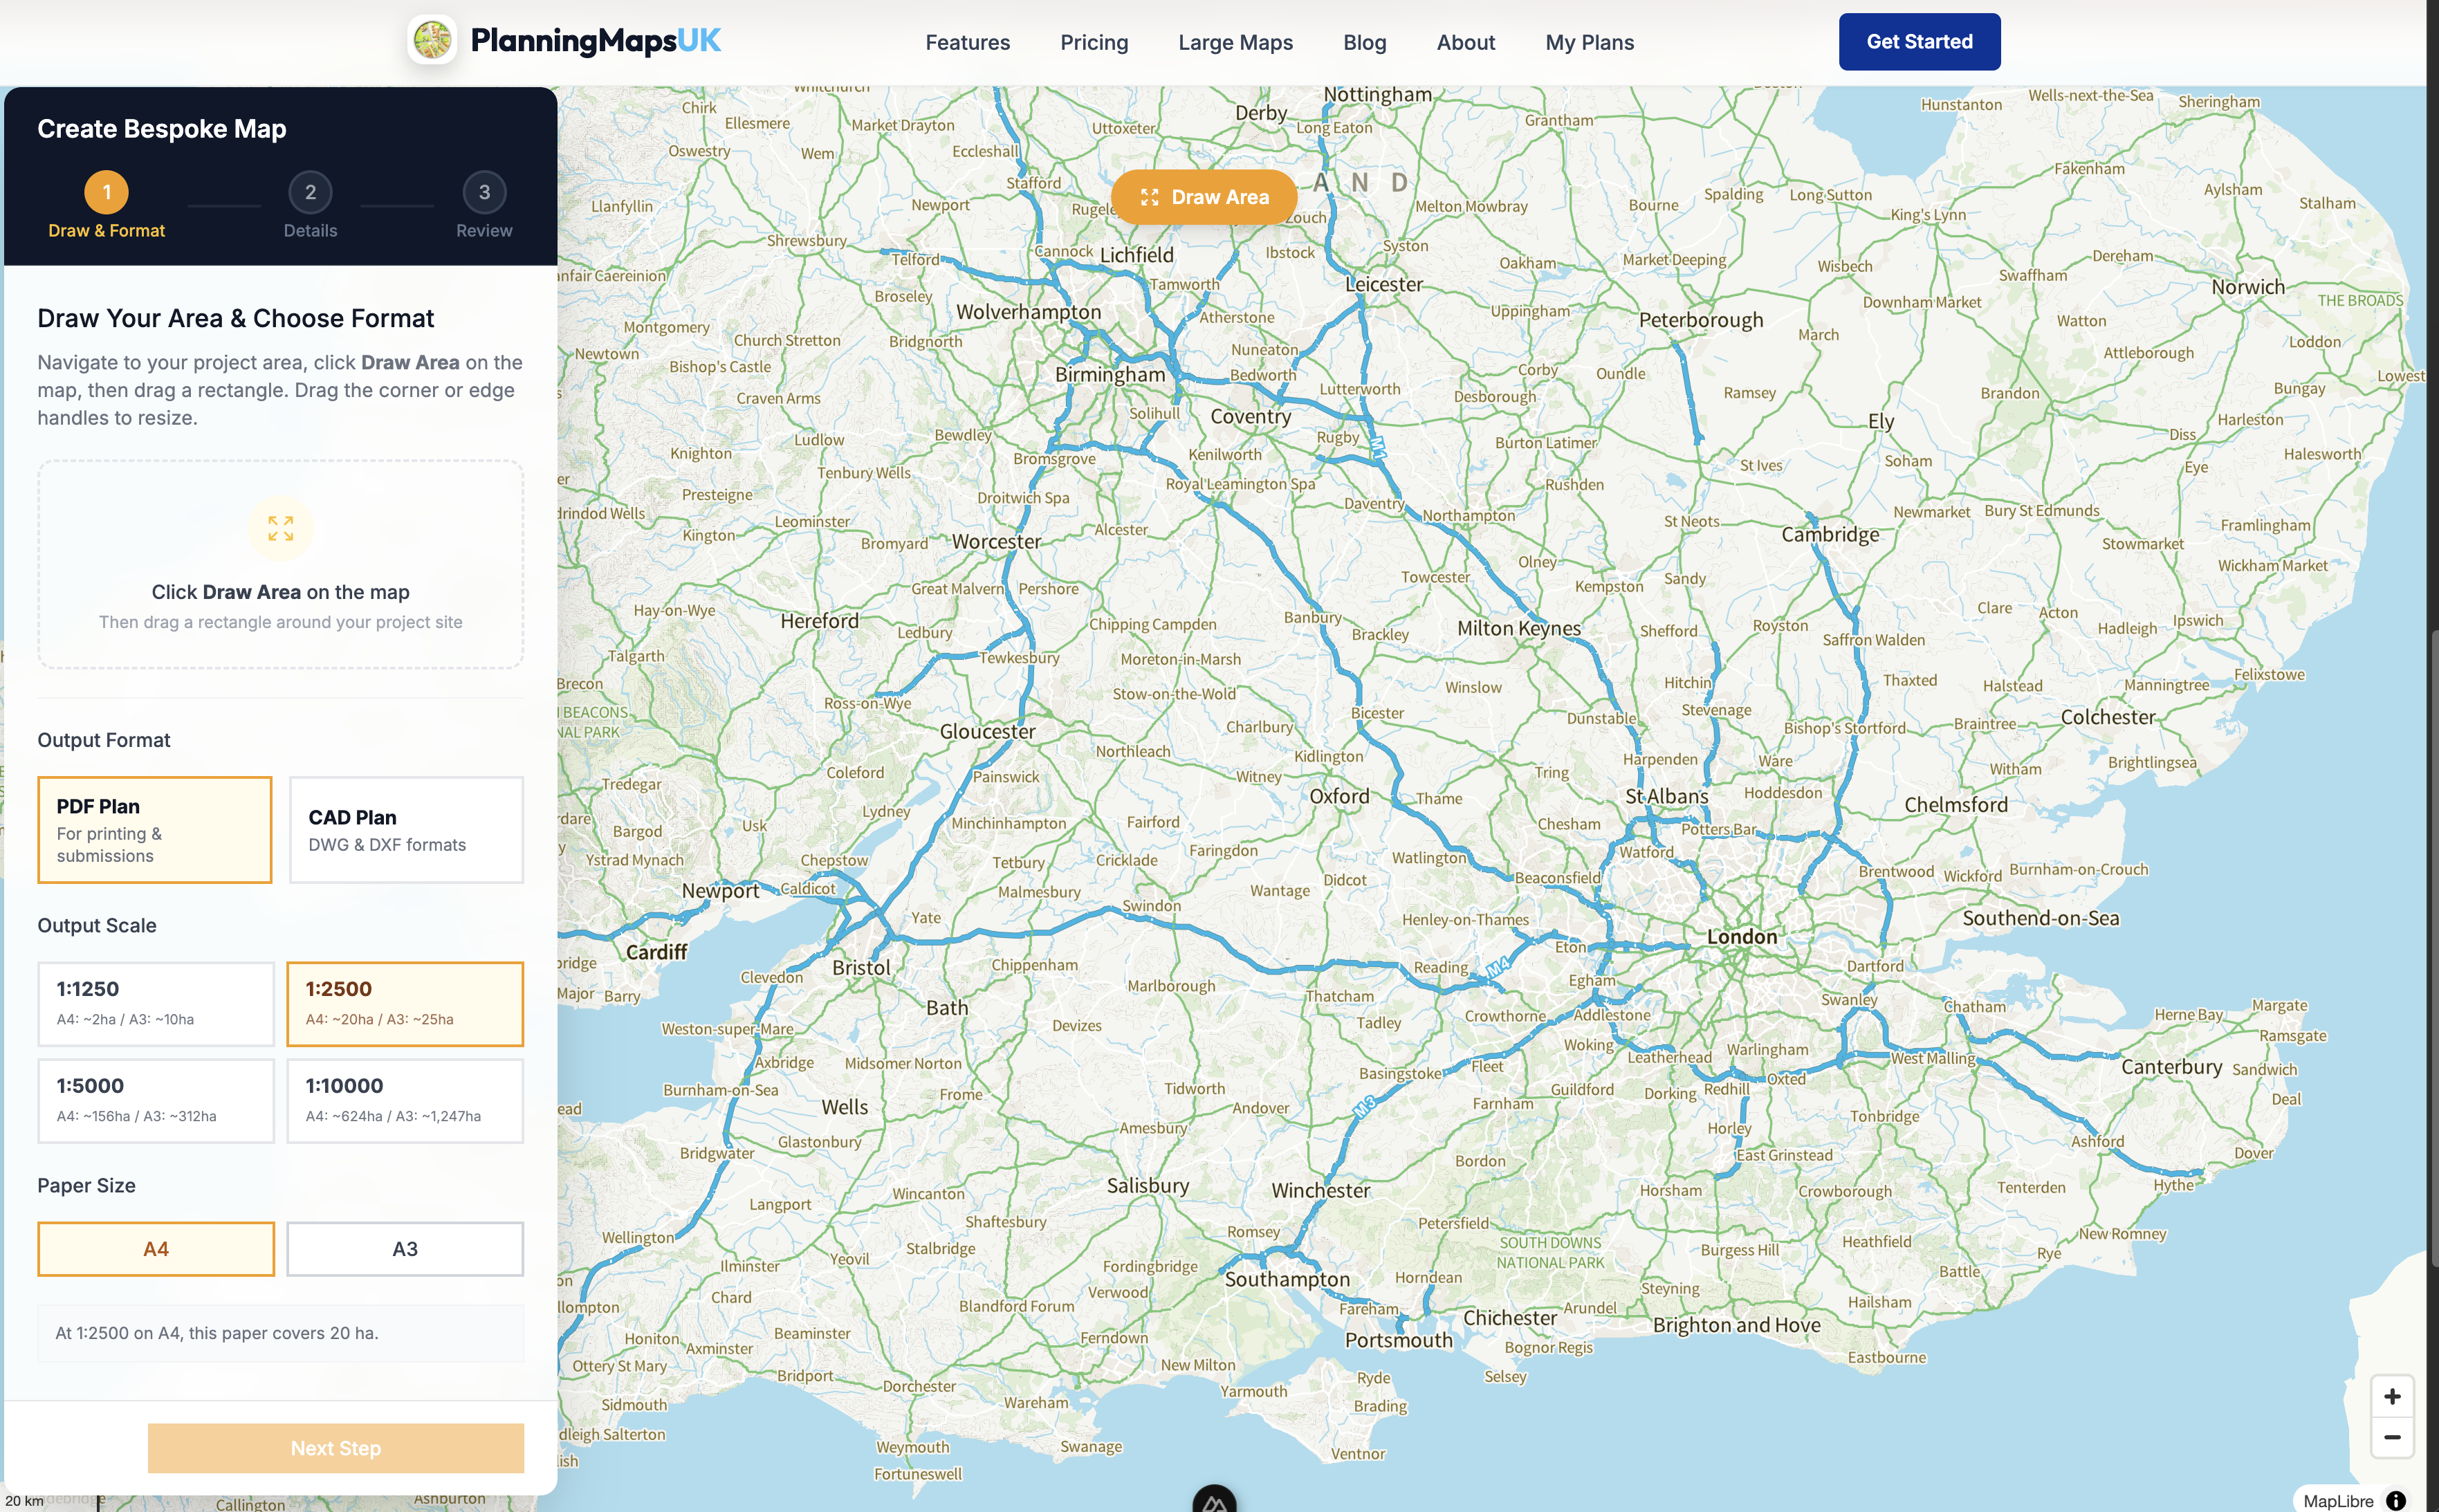Click the Next Step button
Image resolution: width=2439 pixels, height=1512 pixels.
pos(336,1447)
